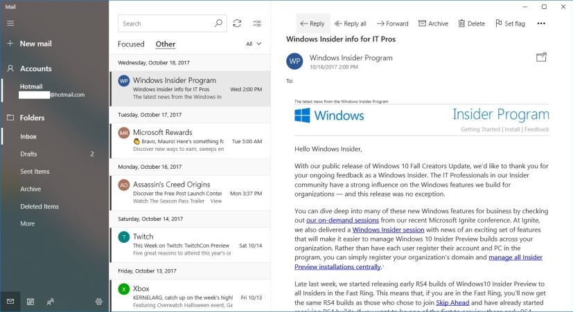Switch to Calendar app icon
The image size is (573, 312).
point(30,302)
